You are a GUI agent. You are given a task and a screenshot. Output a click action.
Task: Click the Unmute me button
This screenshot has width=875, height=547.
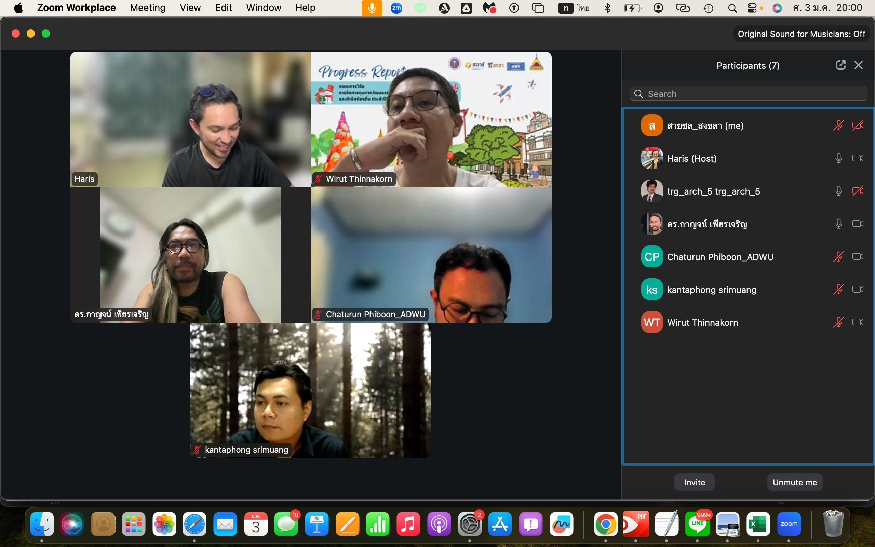pyautogui.click(x=794, y=482)
